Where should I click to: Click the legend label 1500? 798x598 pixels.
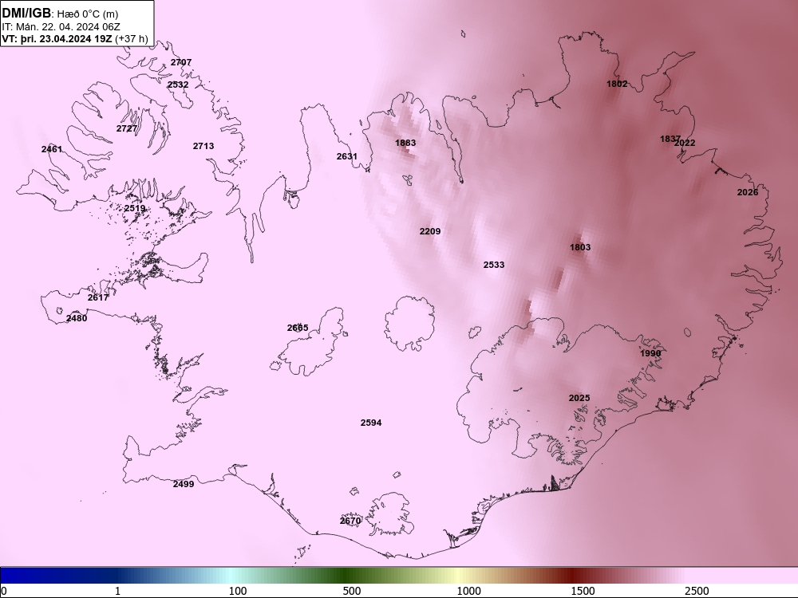point(583,592)
